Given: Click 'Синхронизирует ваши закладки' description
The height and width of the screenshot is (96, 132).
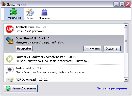Looking at the screenshot, I should (x=52, y=61).
